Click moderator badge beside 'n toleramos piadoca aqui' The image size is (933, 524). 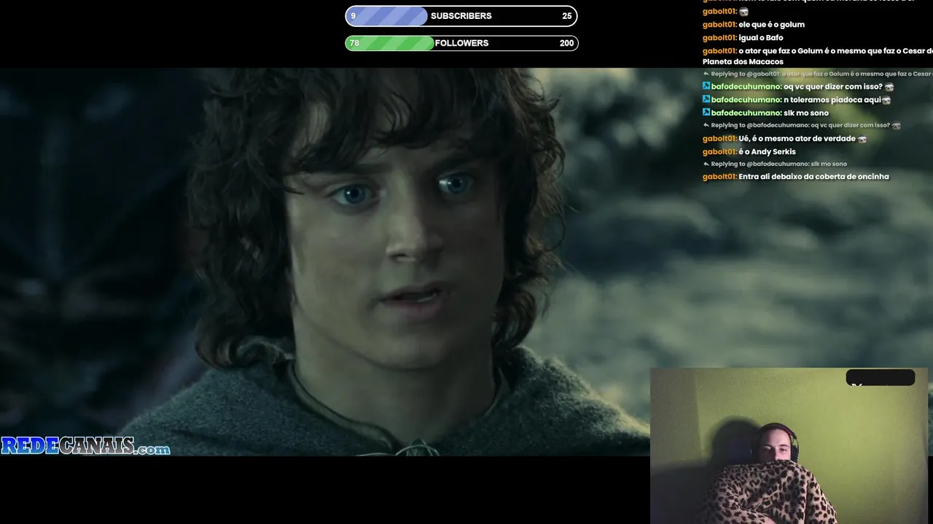[706, 100]
